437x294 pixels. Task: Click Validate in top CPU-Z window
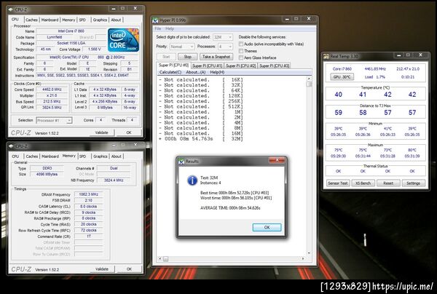pos(102,132)
